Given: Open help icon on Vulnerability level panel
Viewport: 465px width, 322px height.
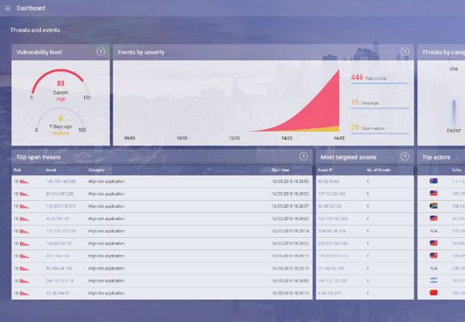Looking at the screenshot, I should pyautogui.click(x=101, y=52).
